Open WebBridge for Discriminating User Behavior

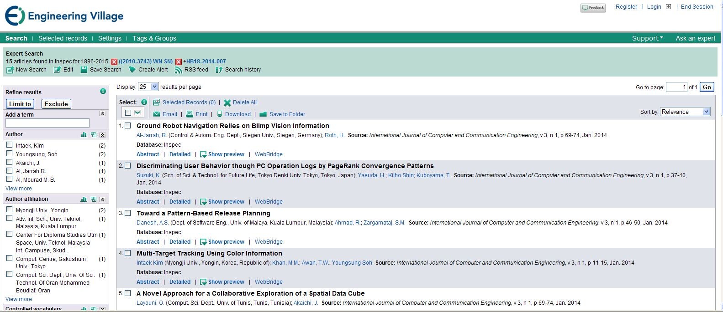269,202
